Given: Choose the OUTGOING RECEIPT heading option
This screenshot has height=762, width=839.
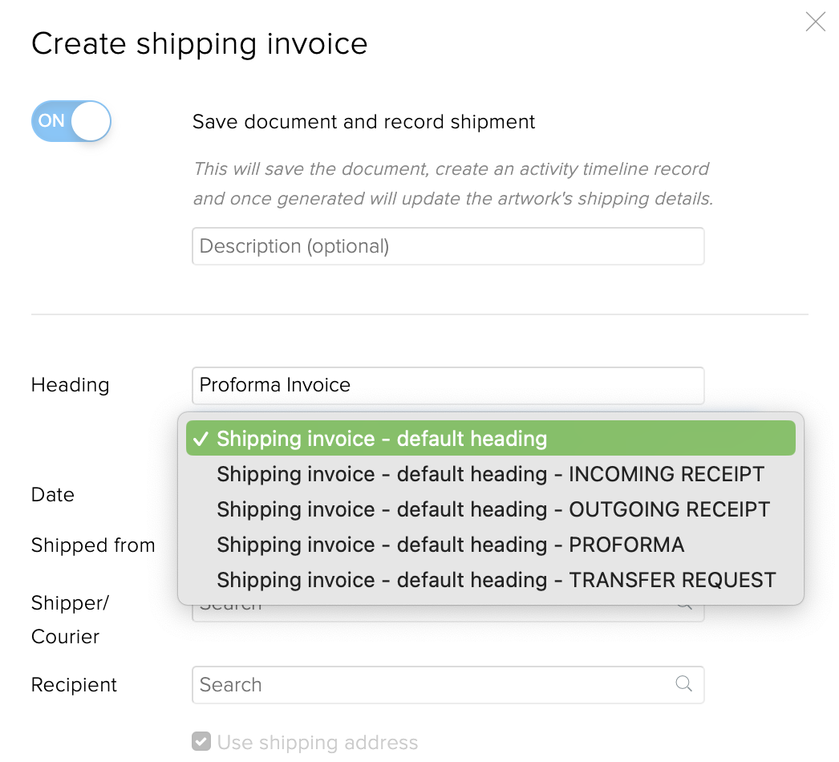Looking at the screenshot, I should 491,509.
